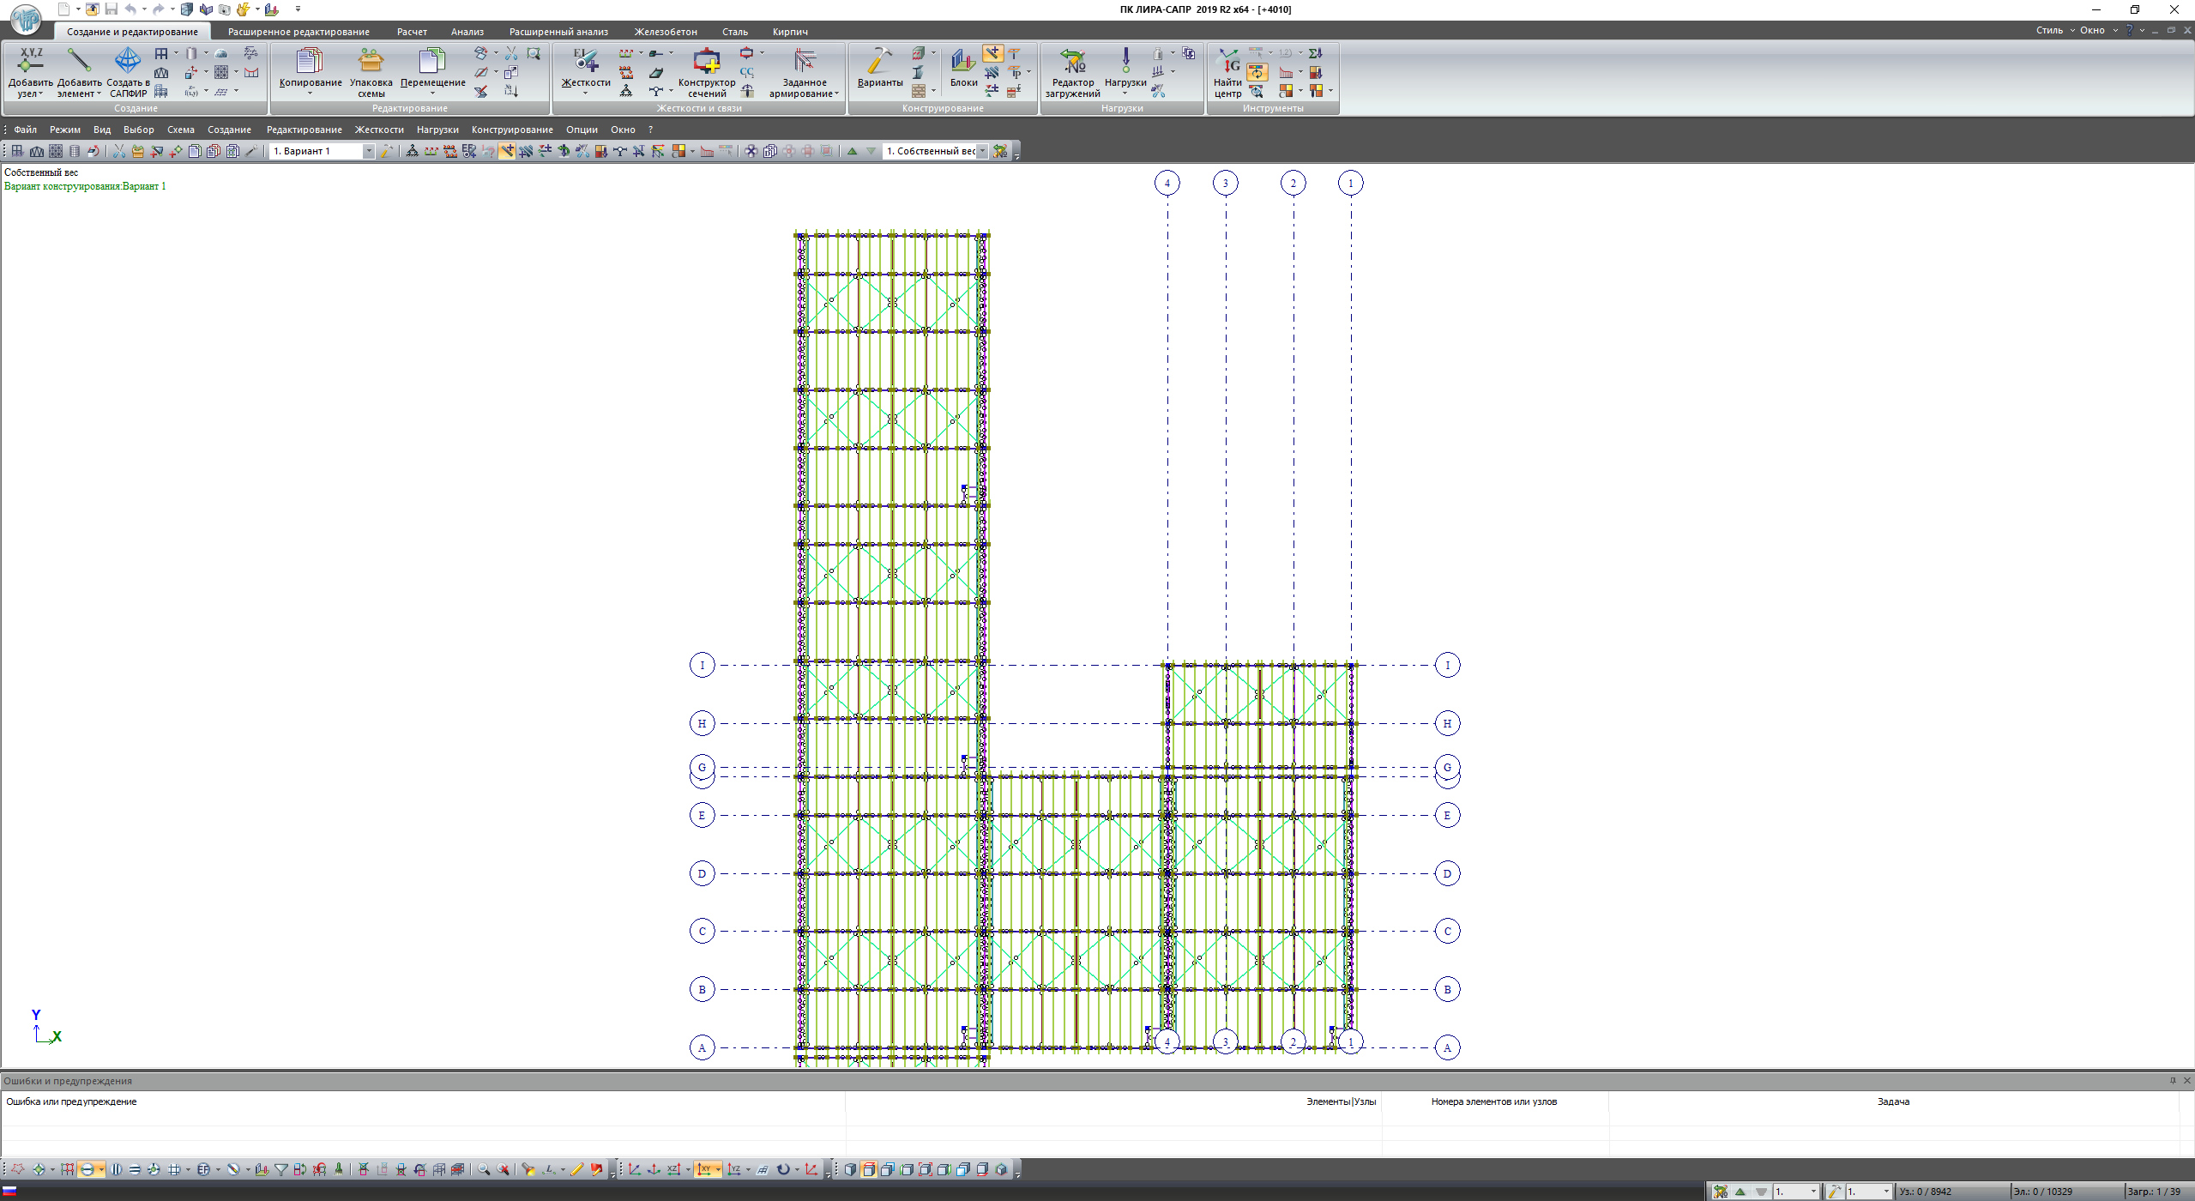Click the filter funnel icon in bottom toolbar
This screenshot has height=1201, width=2195.
point(280,1169)
